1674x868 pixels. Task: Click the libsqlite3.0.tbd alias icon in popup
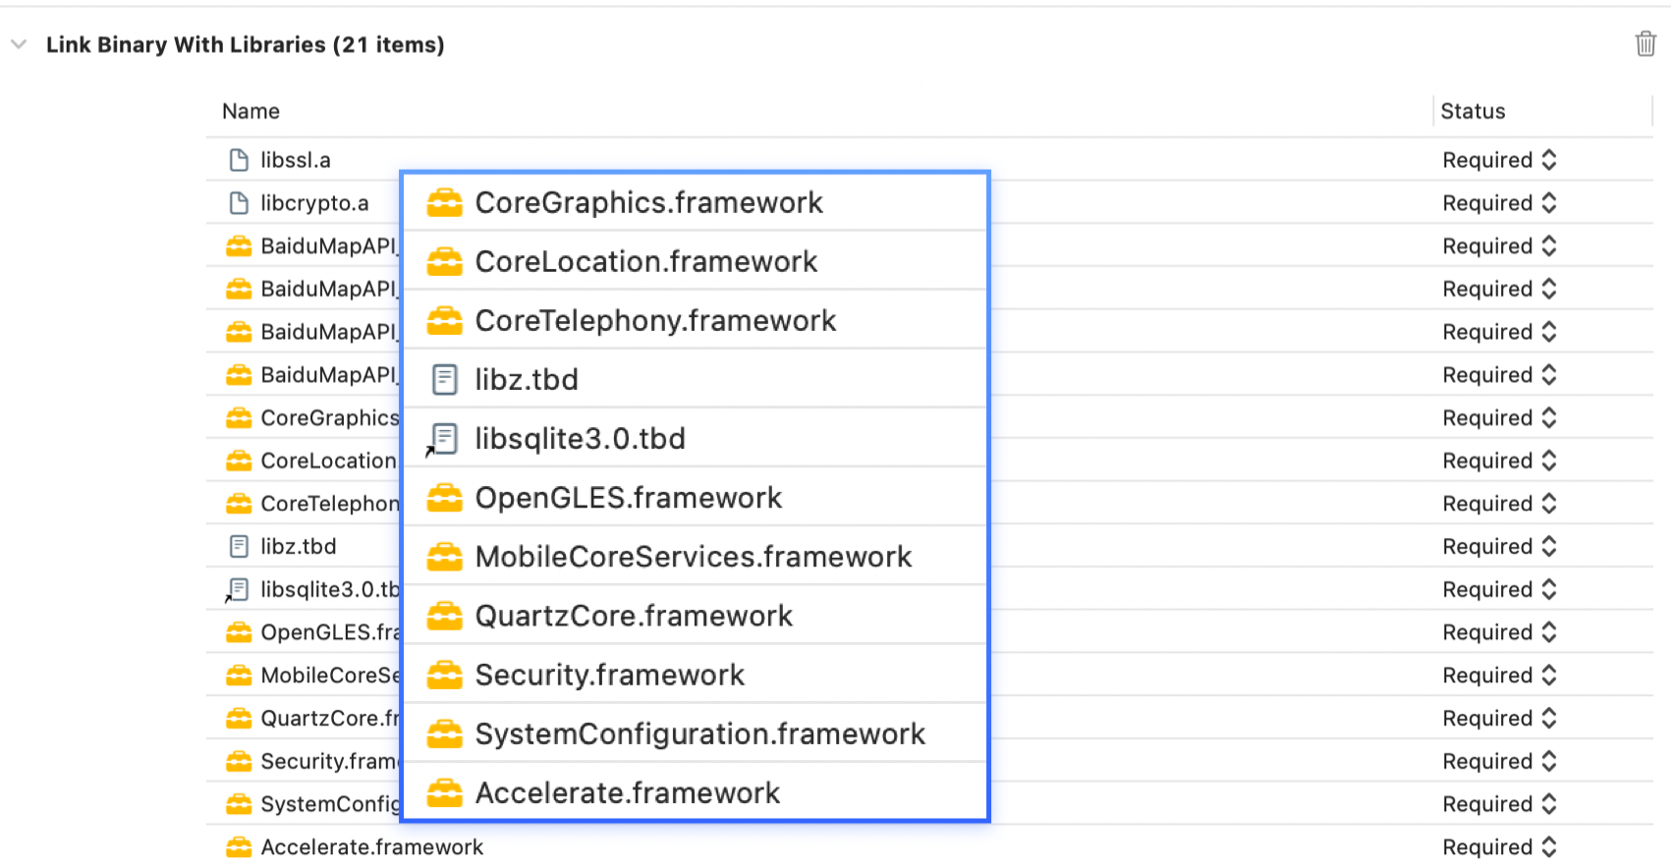coord(444,439)
